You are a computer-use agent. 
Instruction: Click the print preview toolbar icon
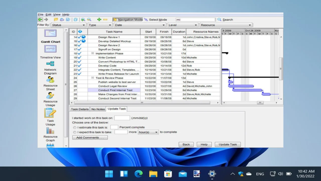pyautogui.click(x=68, y=20)
